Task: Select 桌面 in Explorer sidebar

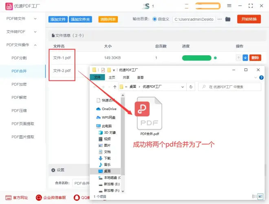Action: pyautogui.click(x=105, y=171)
